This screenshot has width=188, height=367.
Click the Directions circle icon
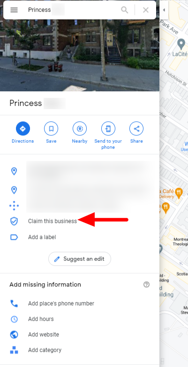(23, 128)
